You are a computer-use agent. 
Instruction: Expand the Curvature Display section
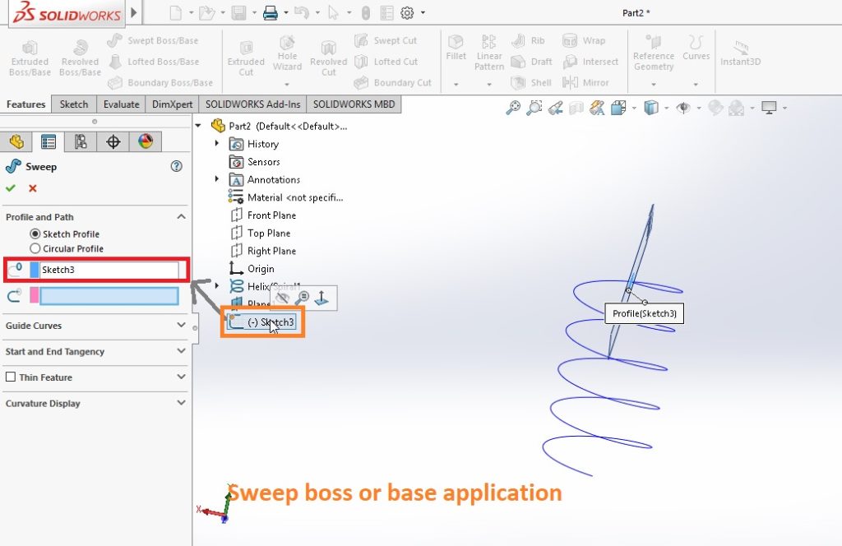(182, 403)
